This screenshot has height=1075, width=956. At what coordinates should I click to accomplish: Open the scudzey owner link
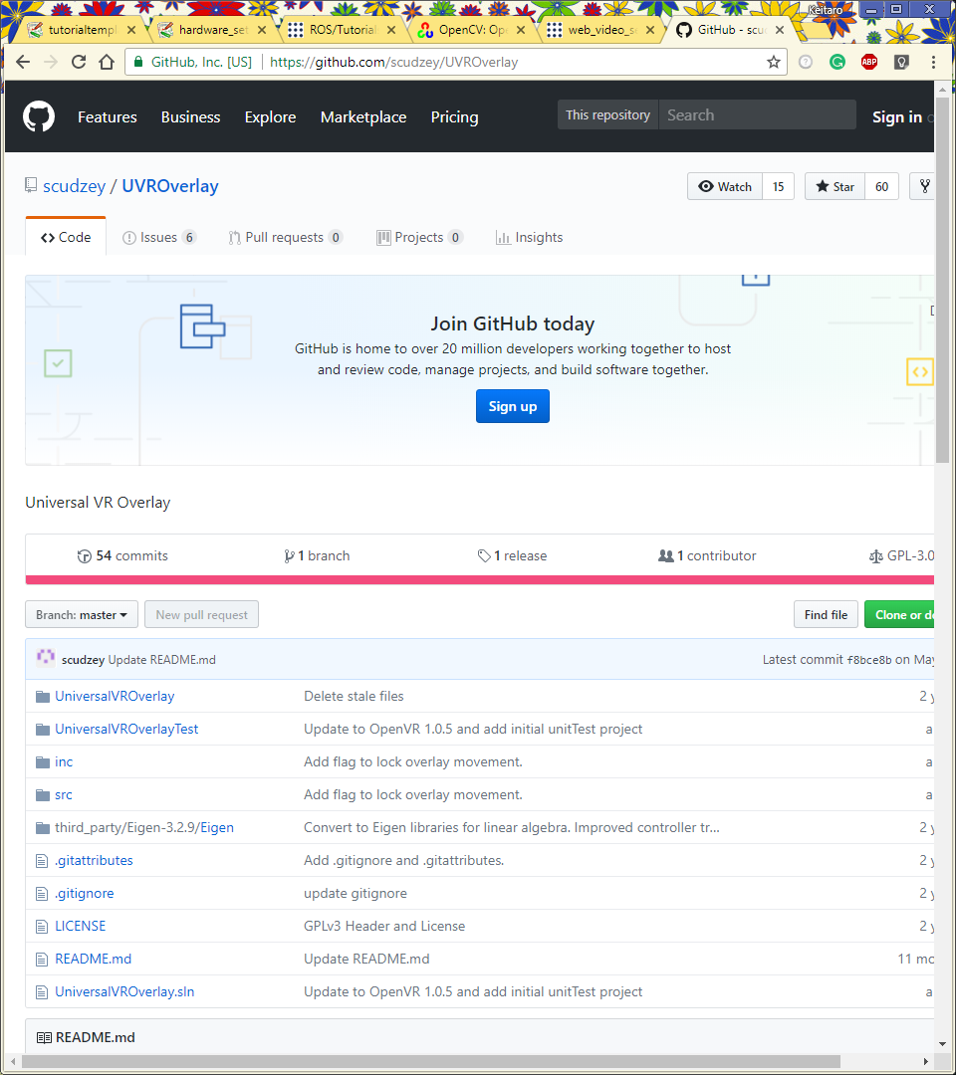click(74, 186)
